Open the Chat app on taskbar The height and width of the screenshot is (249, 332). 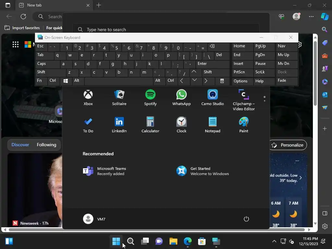159,241
